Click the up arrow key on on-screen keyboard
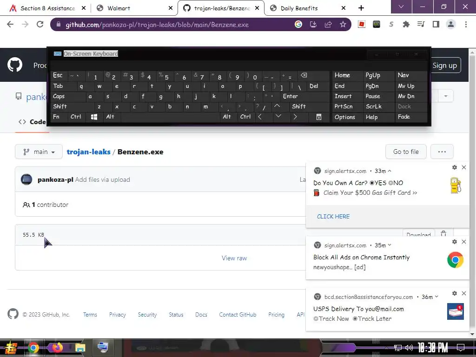Screen dimensions: 476x357 [x=277, y=106]
